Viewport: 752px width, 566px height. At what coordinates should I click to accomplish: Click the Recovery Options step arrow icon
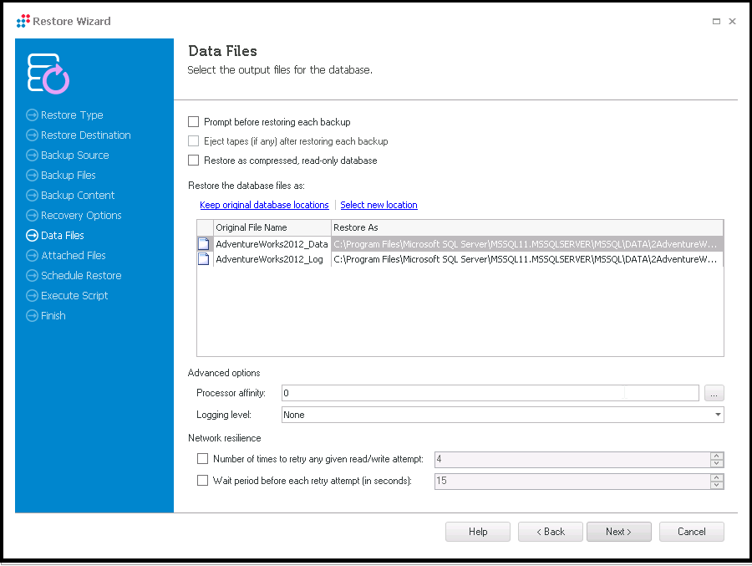click(32, 216)
